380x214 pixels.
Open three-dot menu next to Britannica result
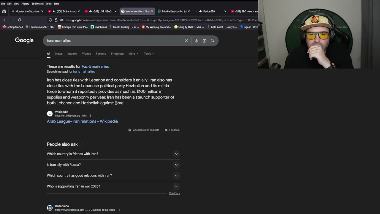click(x=119, y=210)
